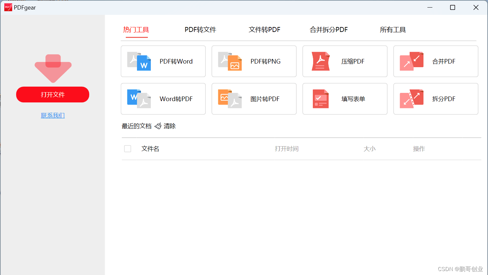
Task: Click the 压缩PDF tool icon
Action: tap(321, 61)
